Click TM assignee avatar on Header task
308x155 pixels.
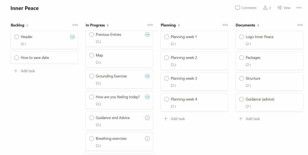point(72,37)
